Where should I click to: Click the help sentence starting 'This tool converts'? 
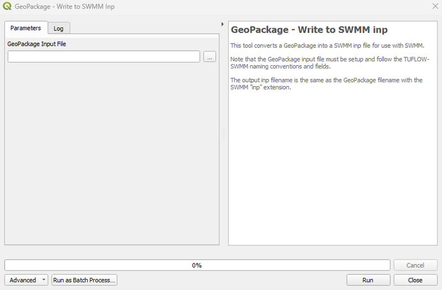coord(327,45)
